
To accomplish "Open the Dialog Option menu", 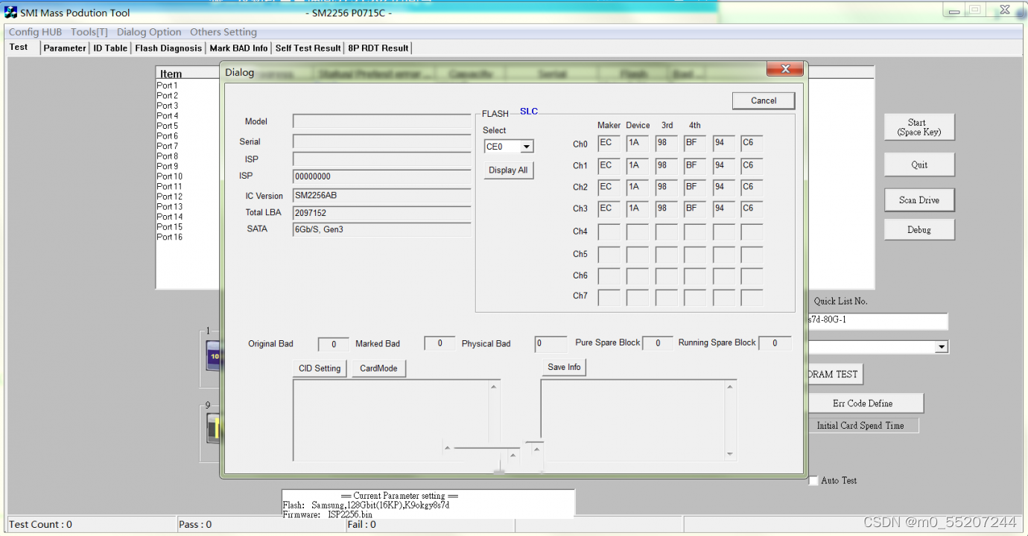I will [x=149, y=32].
